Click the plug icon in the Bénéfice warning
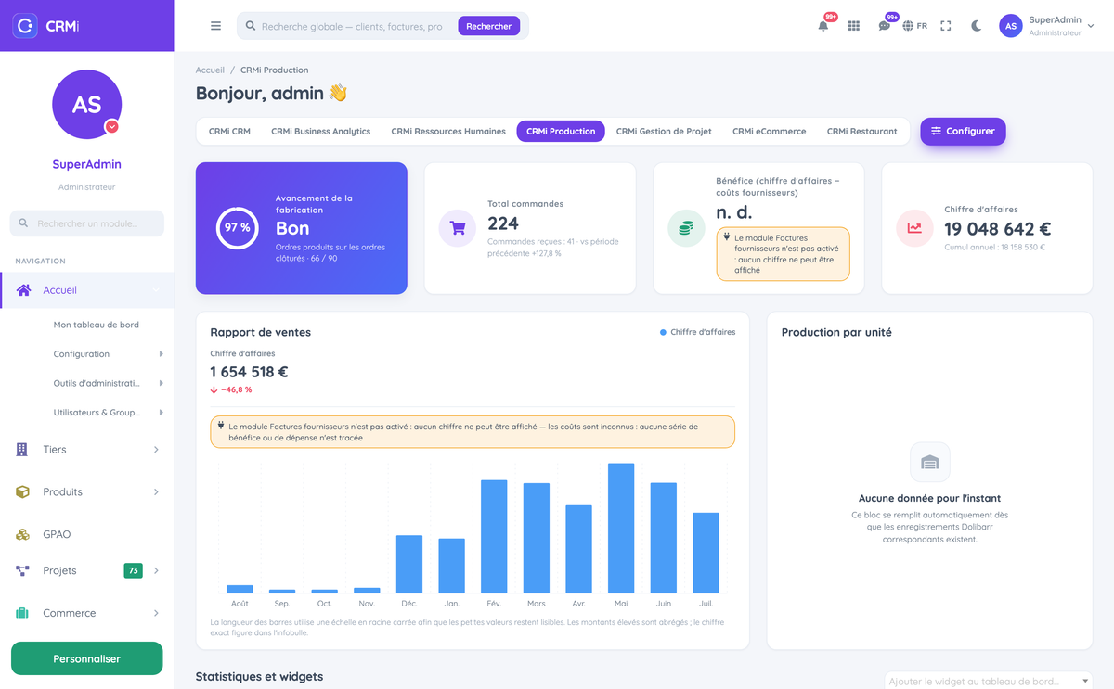This screenshot has width=1114, height=689. (726, 237)
